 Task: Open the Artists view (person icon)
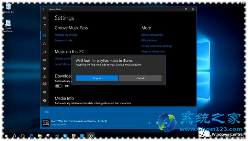[44, 44]
